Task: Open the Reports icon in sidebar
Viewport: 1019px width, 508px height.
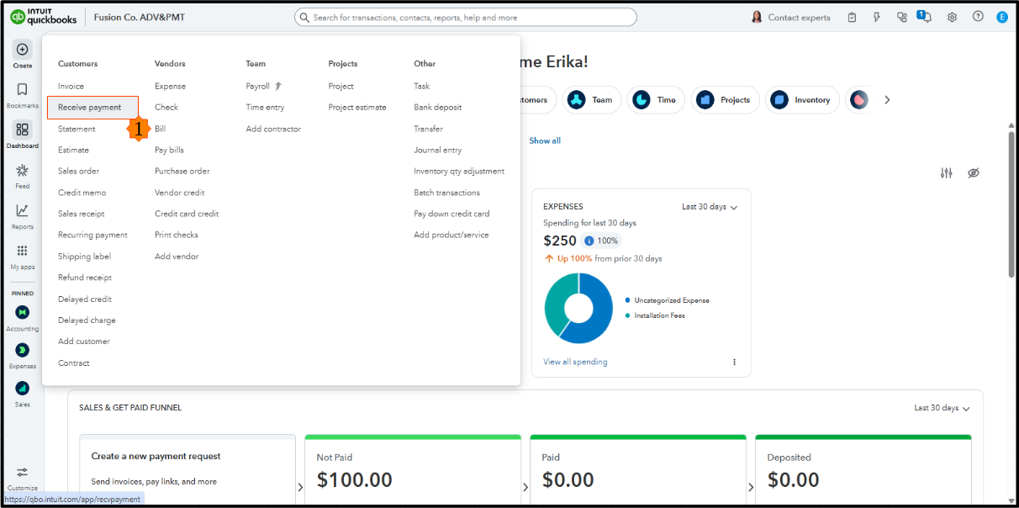Action: pyautogui.click(x=22, y=211)
